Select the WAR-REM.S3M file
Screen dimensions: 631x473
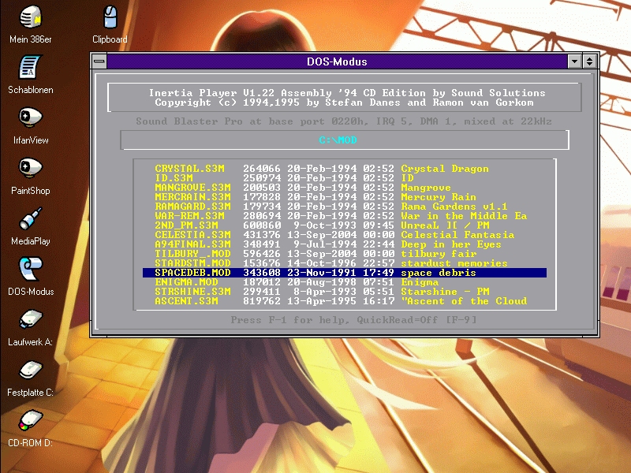[x=345, y=216]
